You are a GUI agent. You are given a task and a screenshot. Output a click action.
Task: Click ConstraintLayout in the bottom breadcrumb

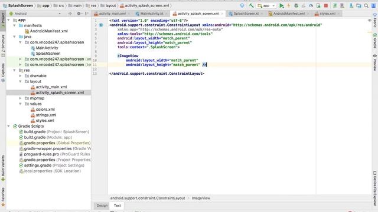click(148, 198)
